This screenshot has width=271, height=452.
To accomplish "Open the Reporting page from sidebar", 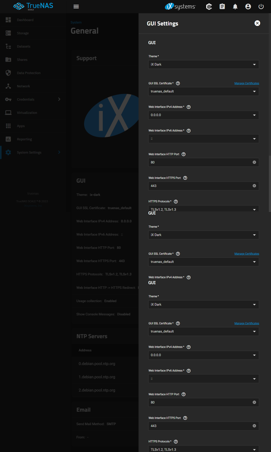I will (x=24, y=139).
